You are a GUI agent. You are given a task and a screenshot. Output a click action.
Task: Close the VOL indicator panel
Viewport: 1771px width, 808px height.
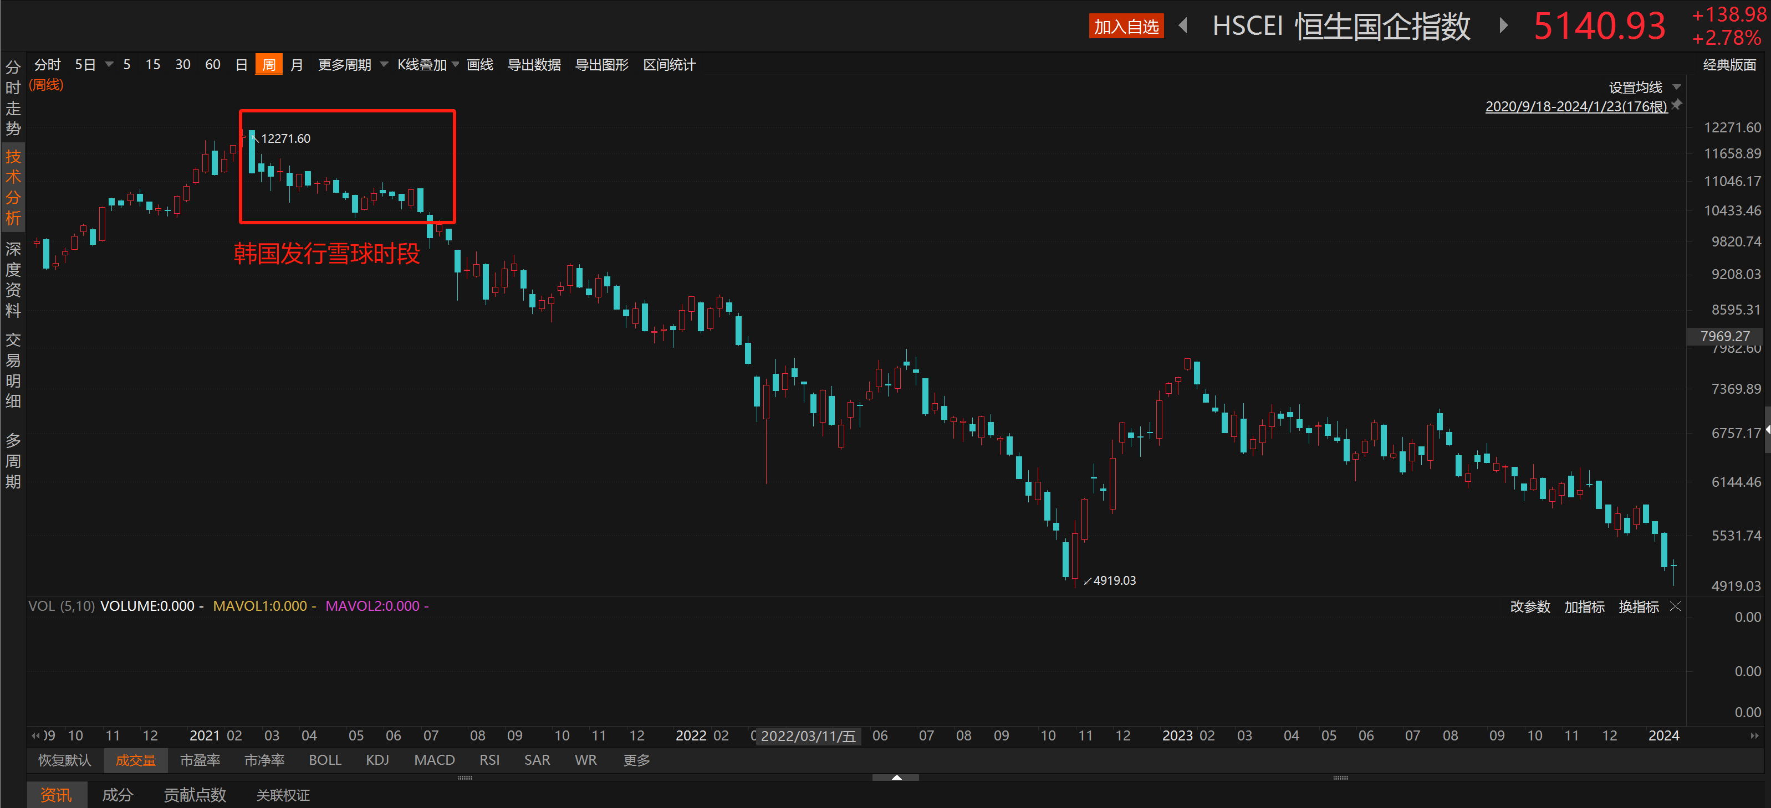(x=1676, y=606)
